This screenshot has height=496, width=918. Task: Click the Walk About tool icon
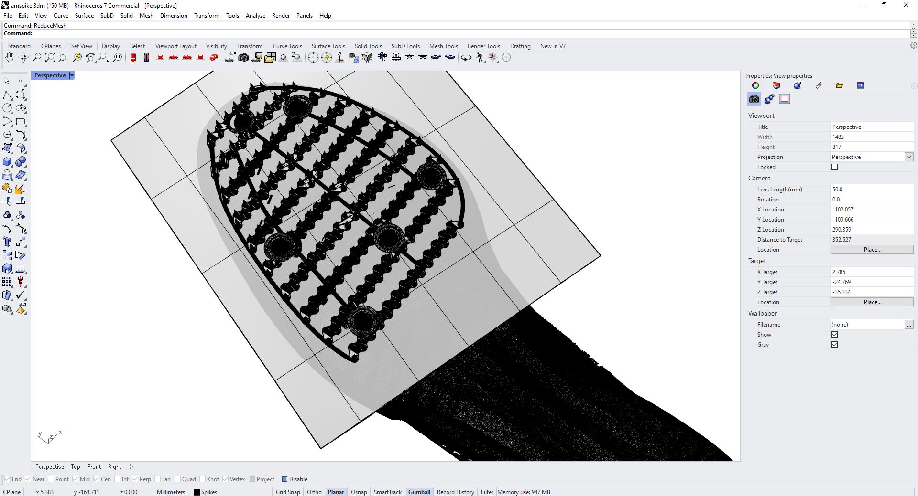click(480, 58)
